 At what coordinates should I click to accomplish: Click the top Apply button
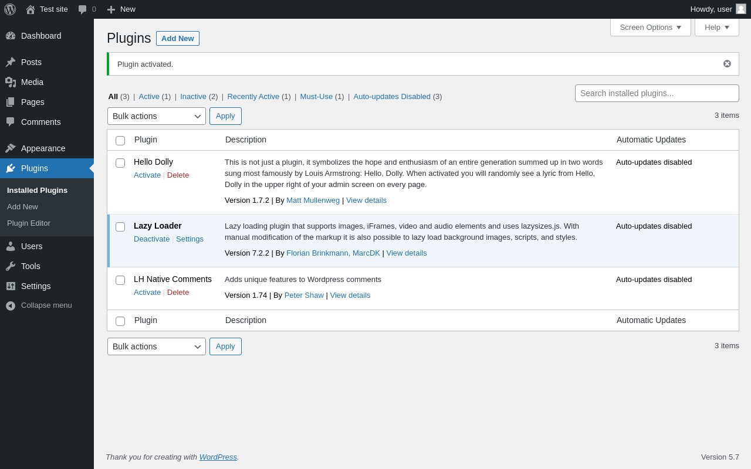[225, 116]
